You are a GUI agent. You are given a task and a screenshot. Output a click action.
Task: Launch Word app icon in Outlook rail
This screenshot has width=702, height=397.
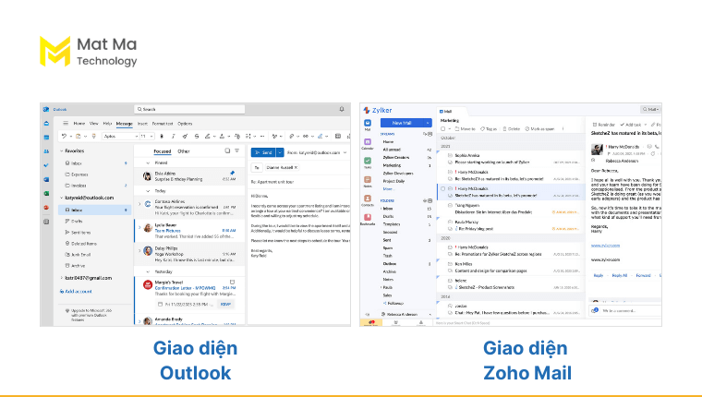point(46,179)
